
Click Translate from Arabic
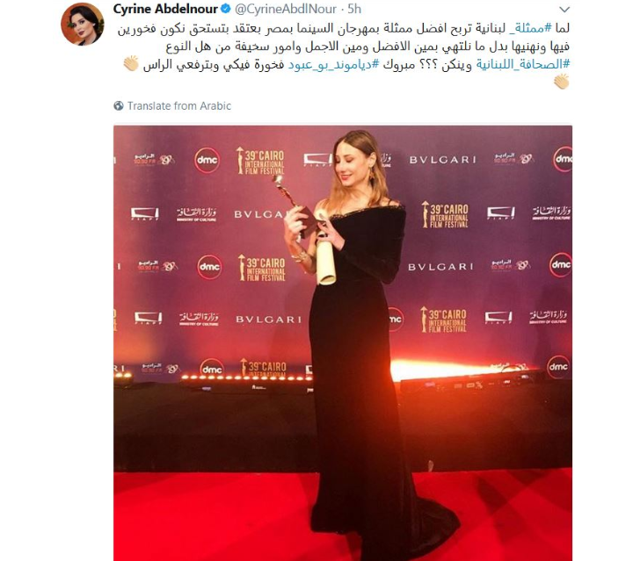pos(179,106)
